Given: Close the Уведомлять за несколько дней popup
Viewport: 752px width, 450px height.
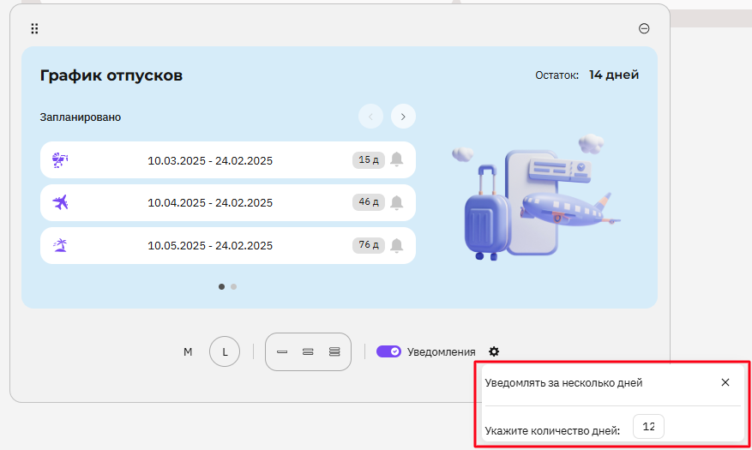Looking at the screenshot, I should (725, 382).
